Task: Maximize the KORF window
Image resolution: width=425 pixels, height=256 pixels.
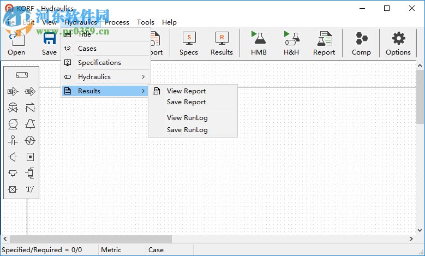Action: click(387, 8)
